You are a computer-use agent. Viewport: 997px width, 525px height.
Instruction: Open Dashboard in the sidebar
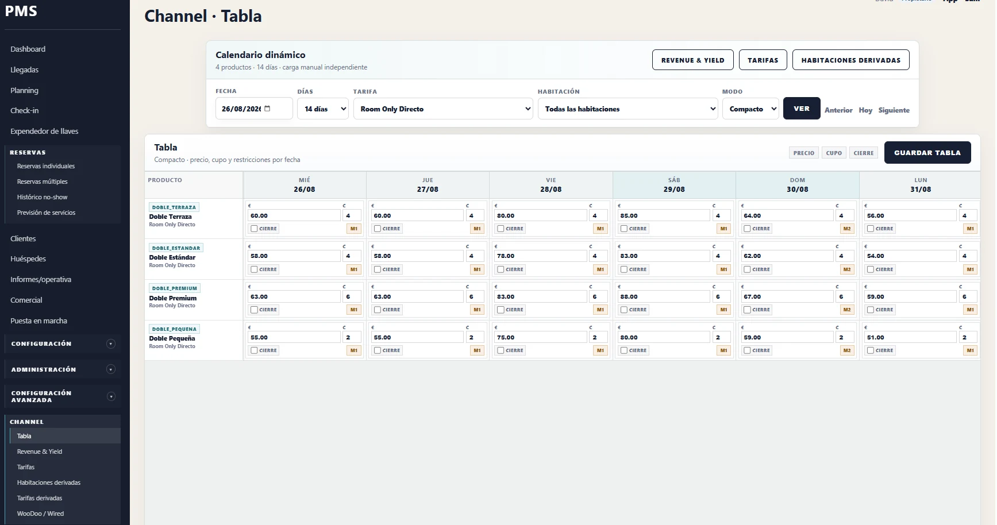point(28,49)
